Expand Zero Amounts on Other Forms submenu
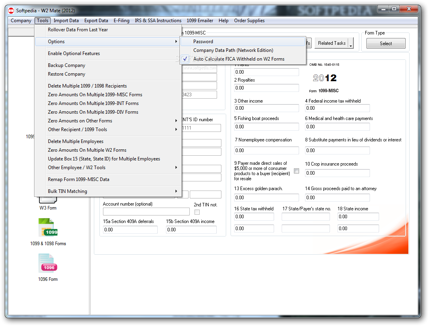 click(x=176, y=120)
